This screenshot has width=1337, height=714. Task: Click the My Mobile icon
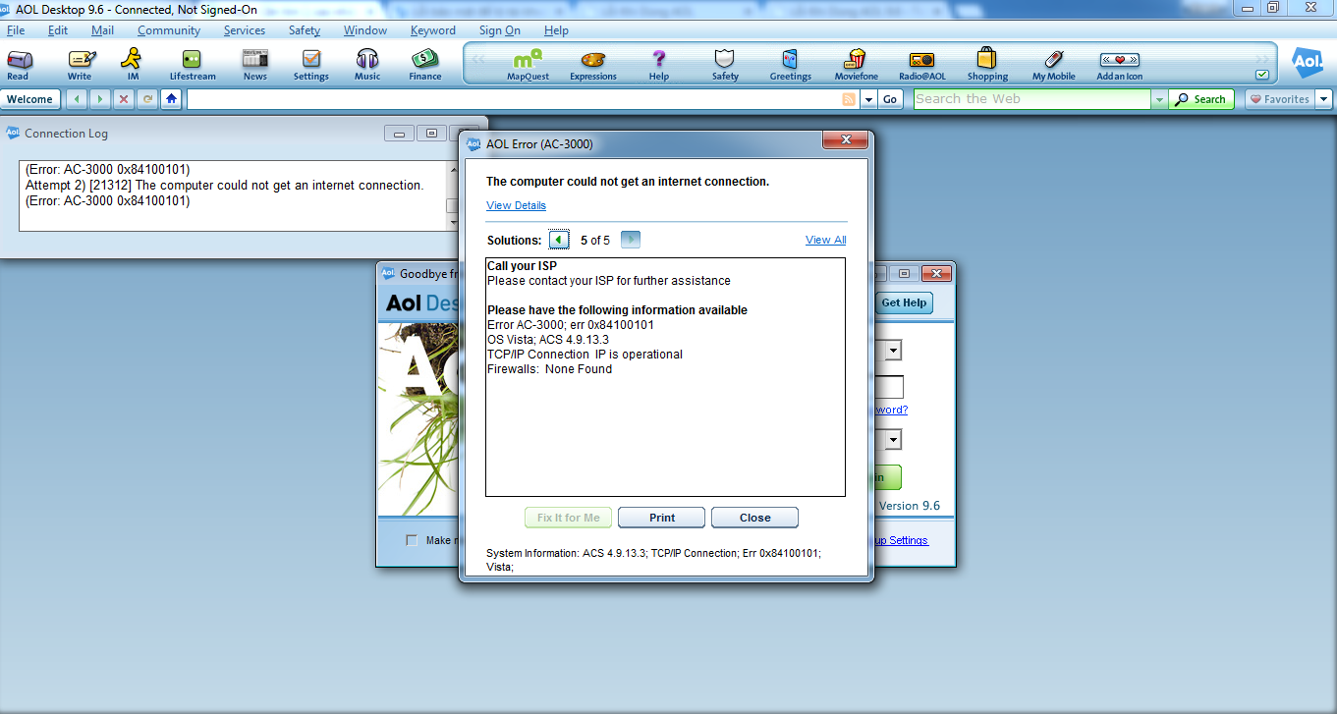pos(1053,65)
